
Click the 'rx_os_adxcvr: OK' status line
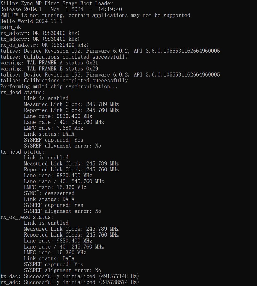click(44, 45)
